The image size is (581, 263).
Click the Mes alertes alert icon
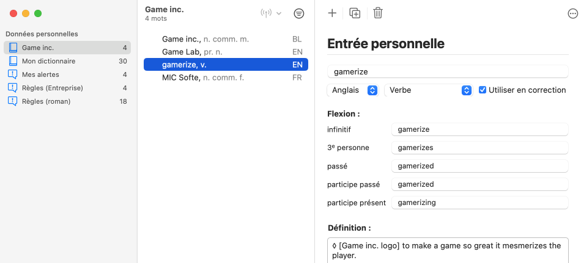point(13,74)
